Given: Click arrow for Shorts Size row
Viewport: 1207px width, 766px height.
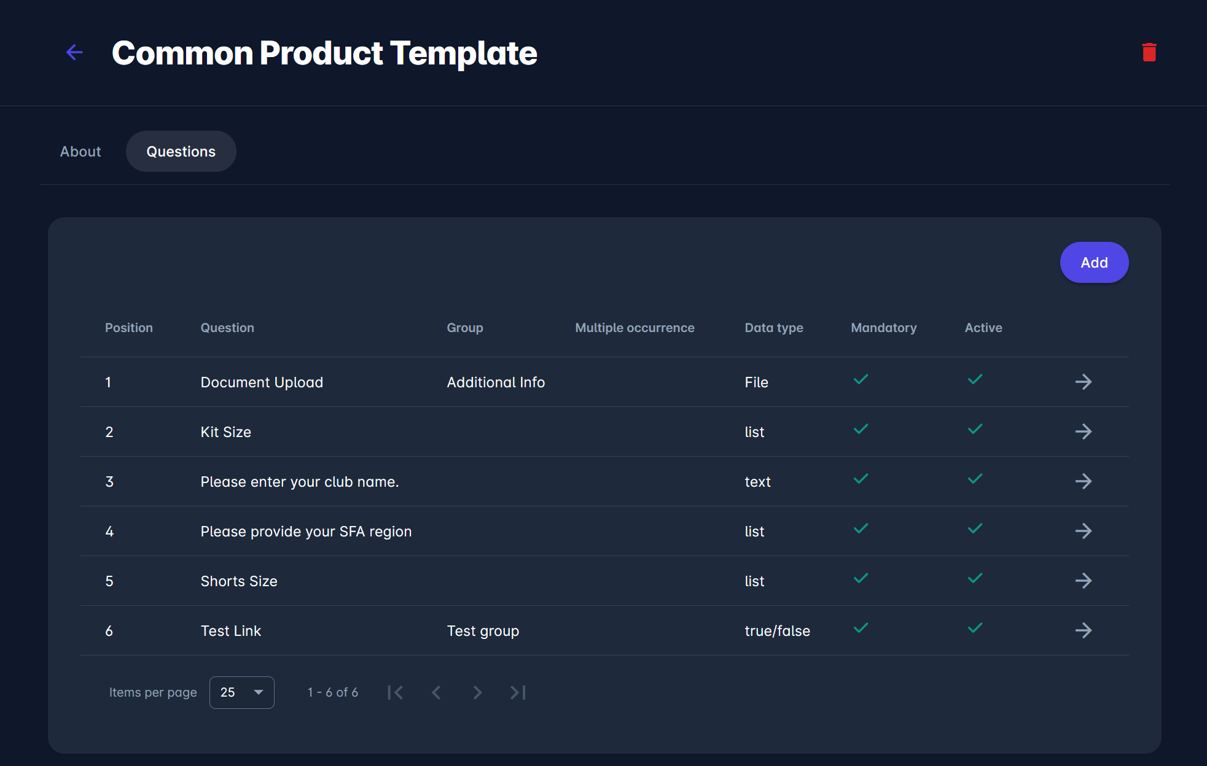Looking at the screenshot, I should (1083, 581).
